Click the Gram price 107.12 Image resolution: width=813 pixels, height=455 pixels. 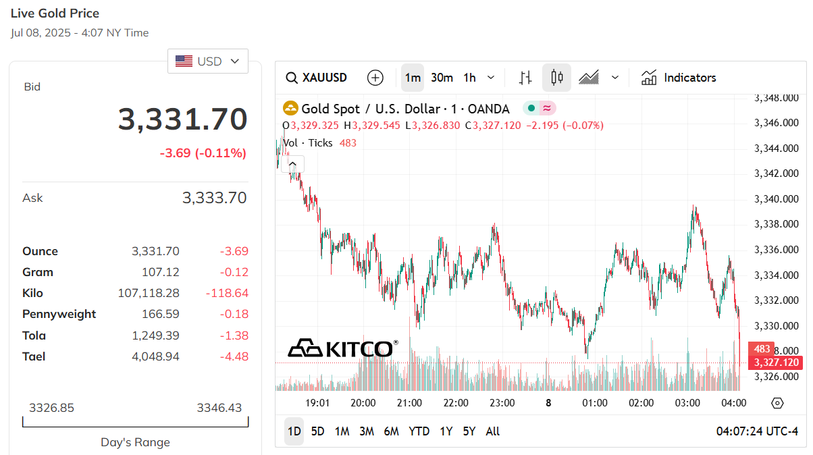(x=161, y=272)
